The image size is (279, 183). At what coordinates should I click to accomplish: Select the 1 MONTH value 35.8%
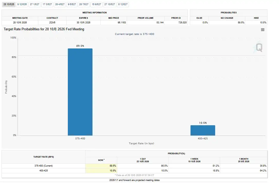pyautogui.click(x=263, y=166)
